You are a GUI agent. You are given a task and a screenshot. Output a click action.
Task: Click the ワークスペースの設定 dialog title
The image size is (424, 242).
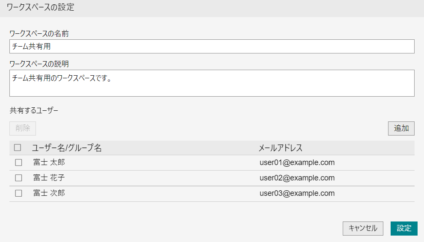click(41, 8)
